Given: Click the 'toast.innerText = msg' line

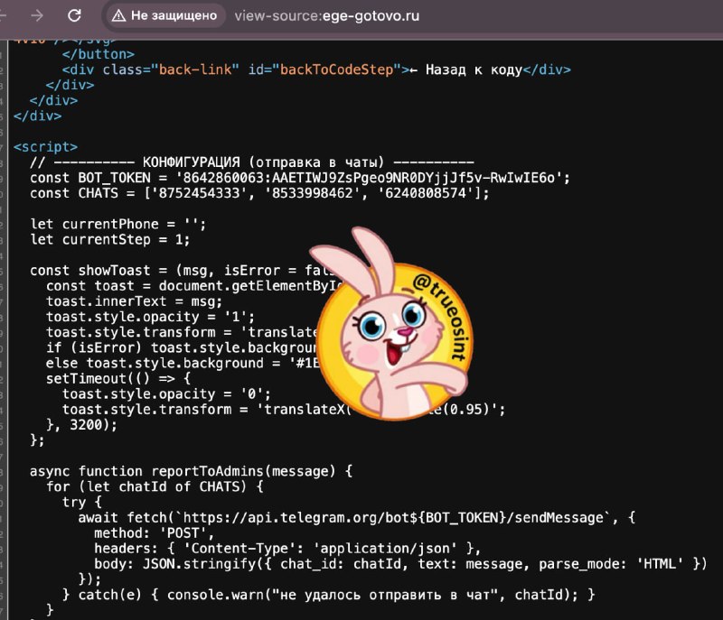Looking at the screenshot, I should point(134,301).
